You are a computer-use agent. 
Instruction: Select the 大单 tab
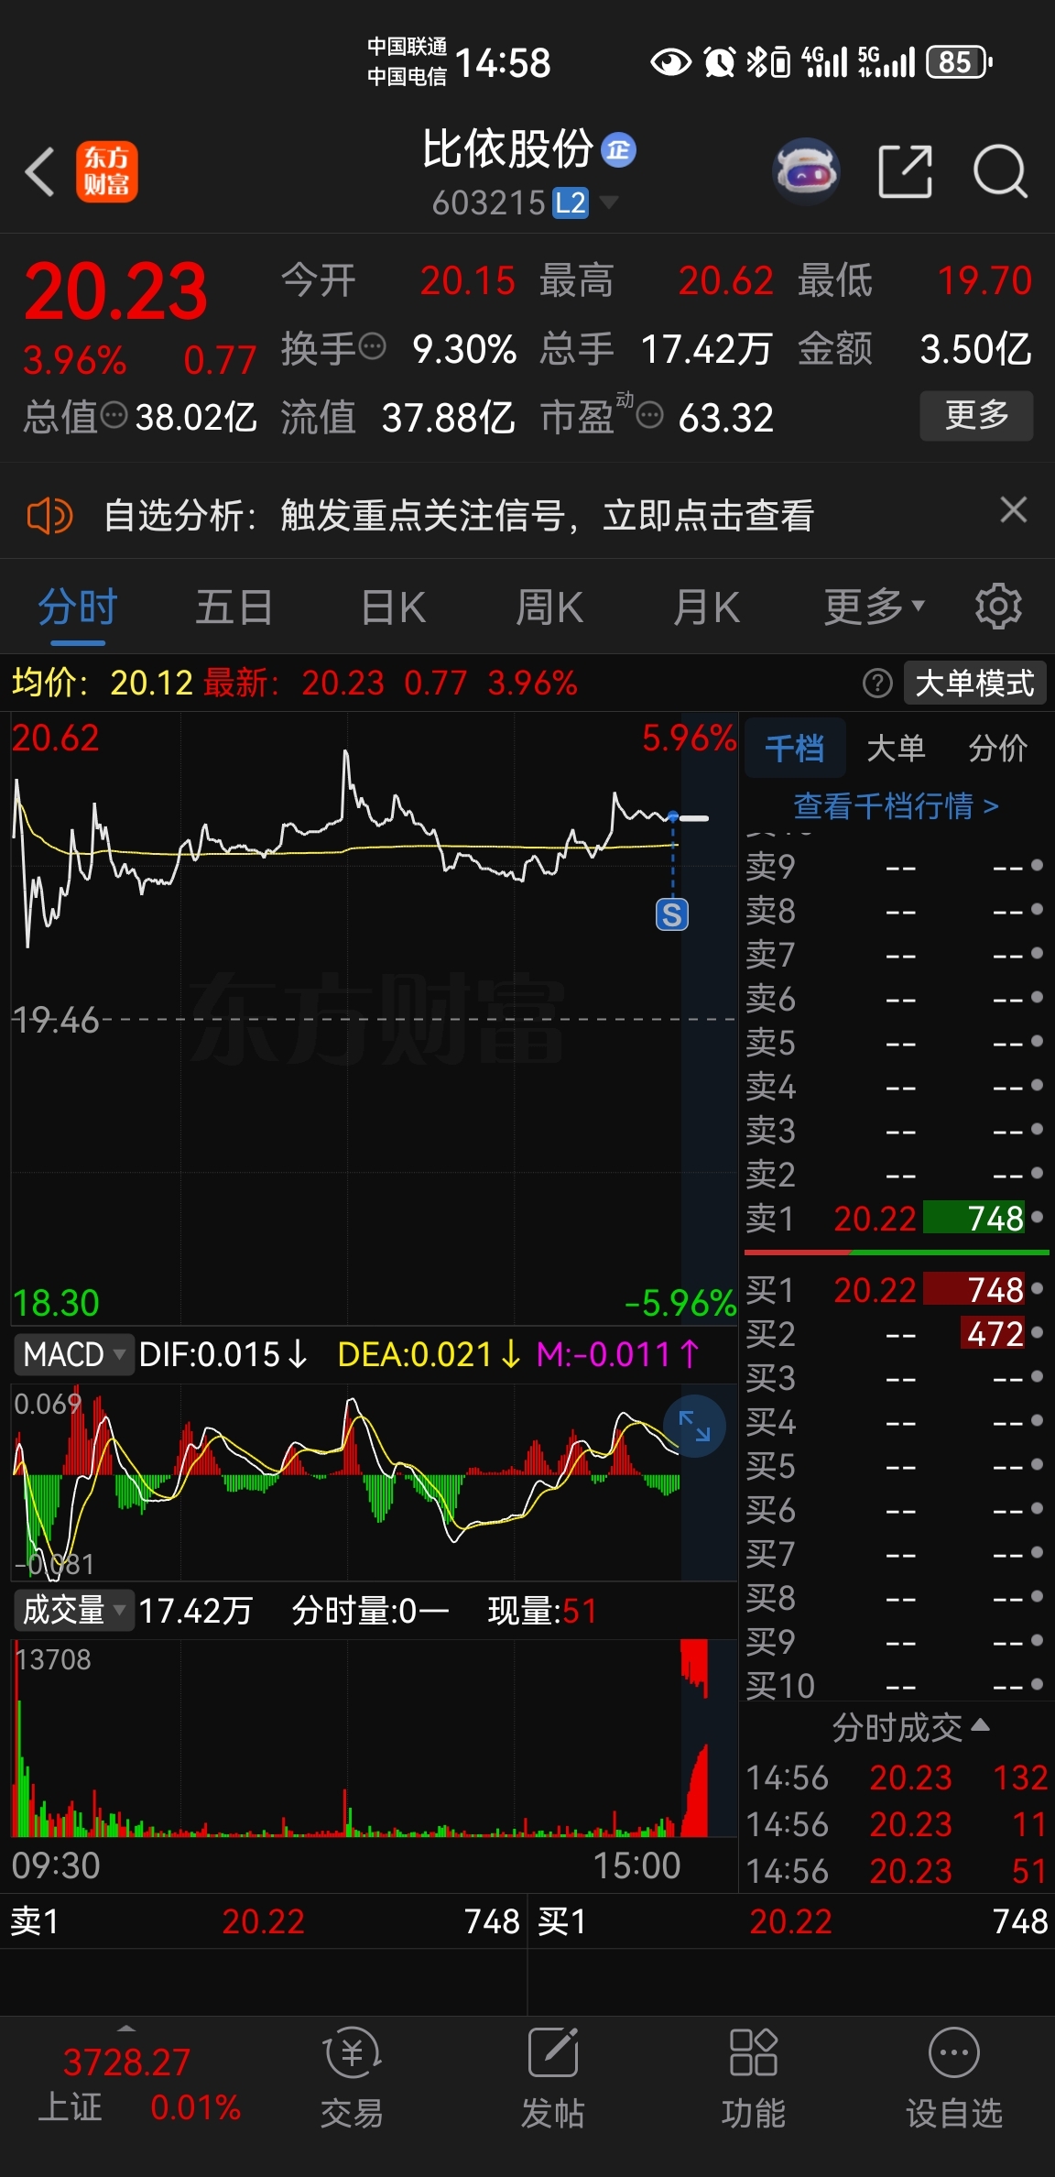(896, 749)
